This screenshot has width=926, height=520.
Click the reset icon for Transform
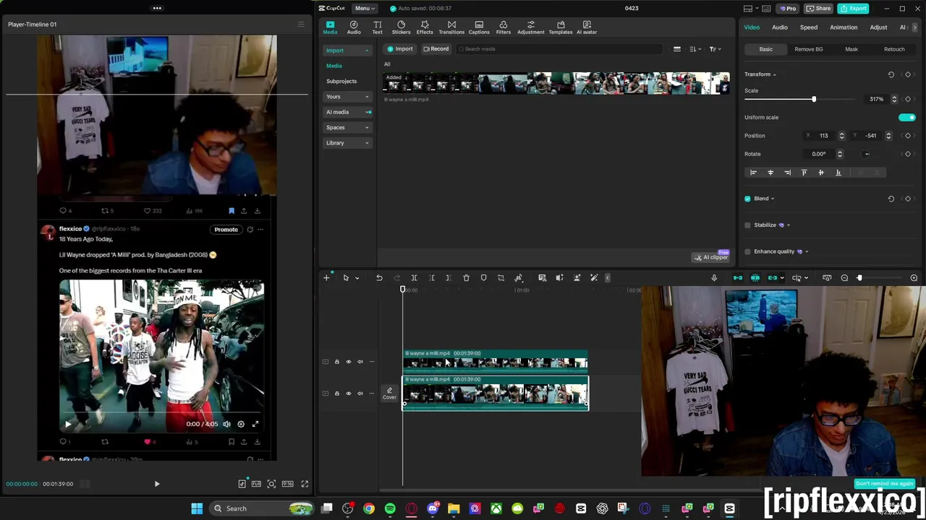tap(891, 74)
